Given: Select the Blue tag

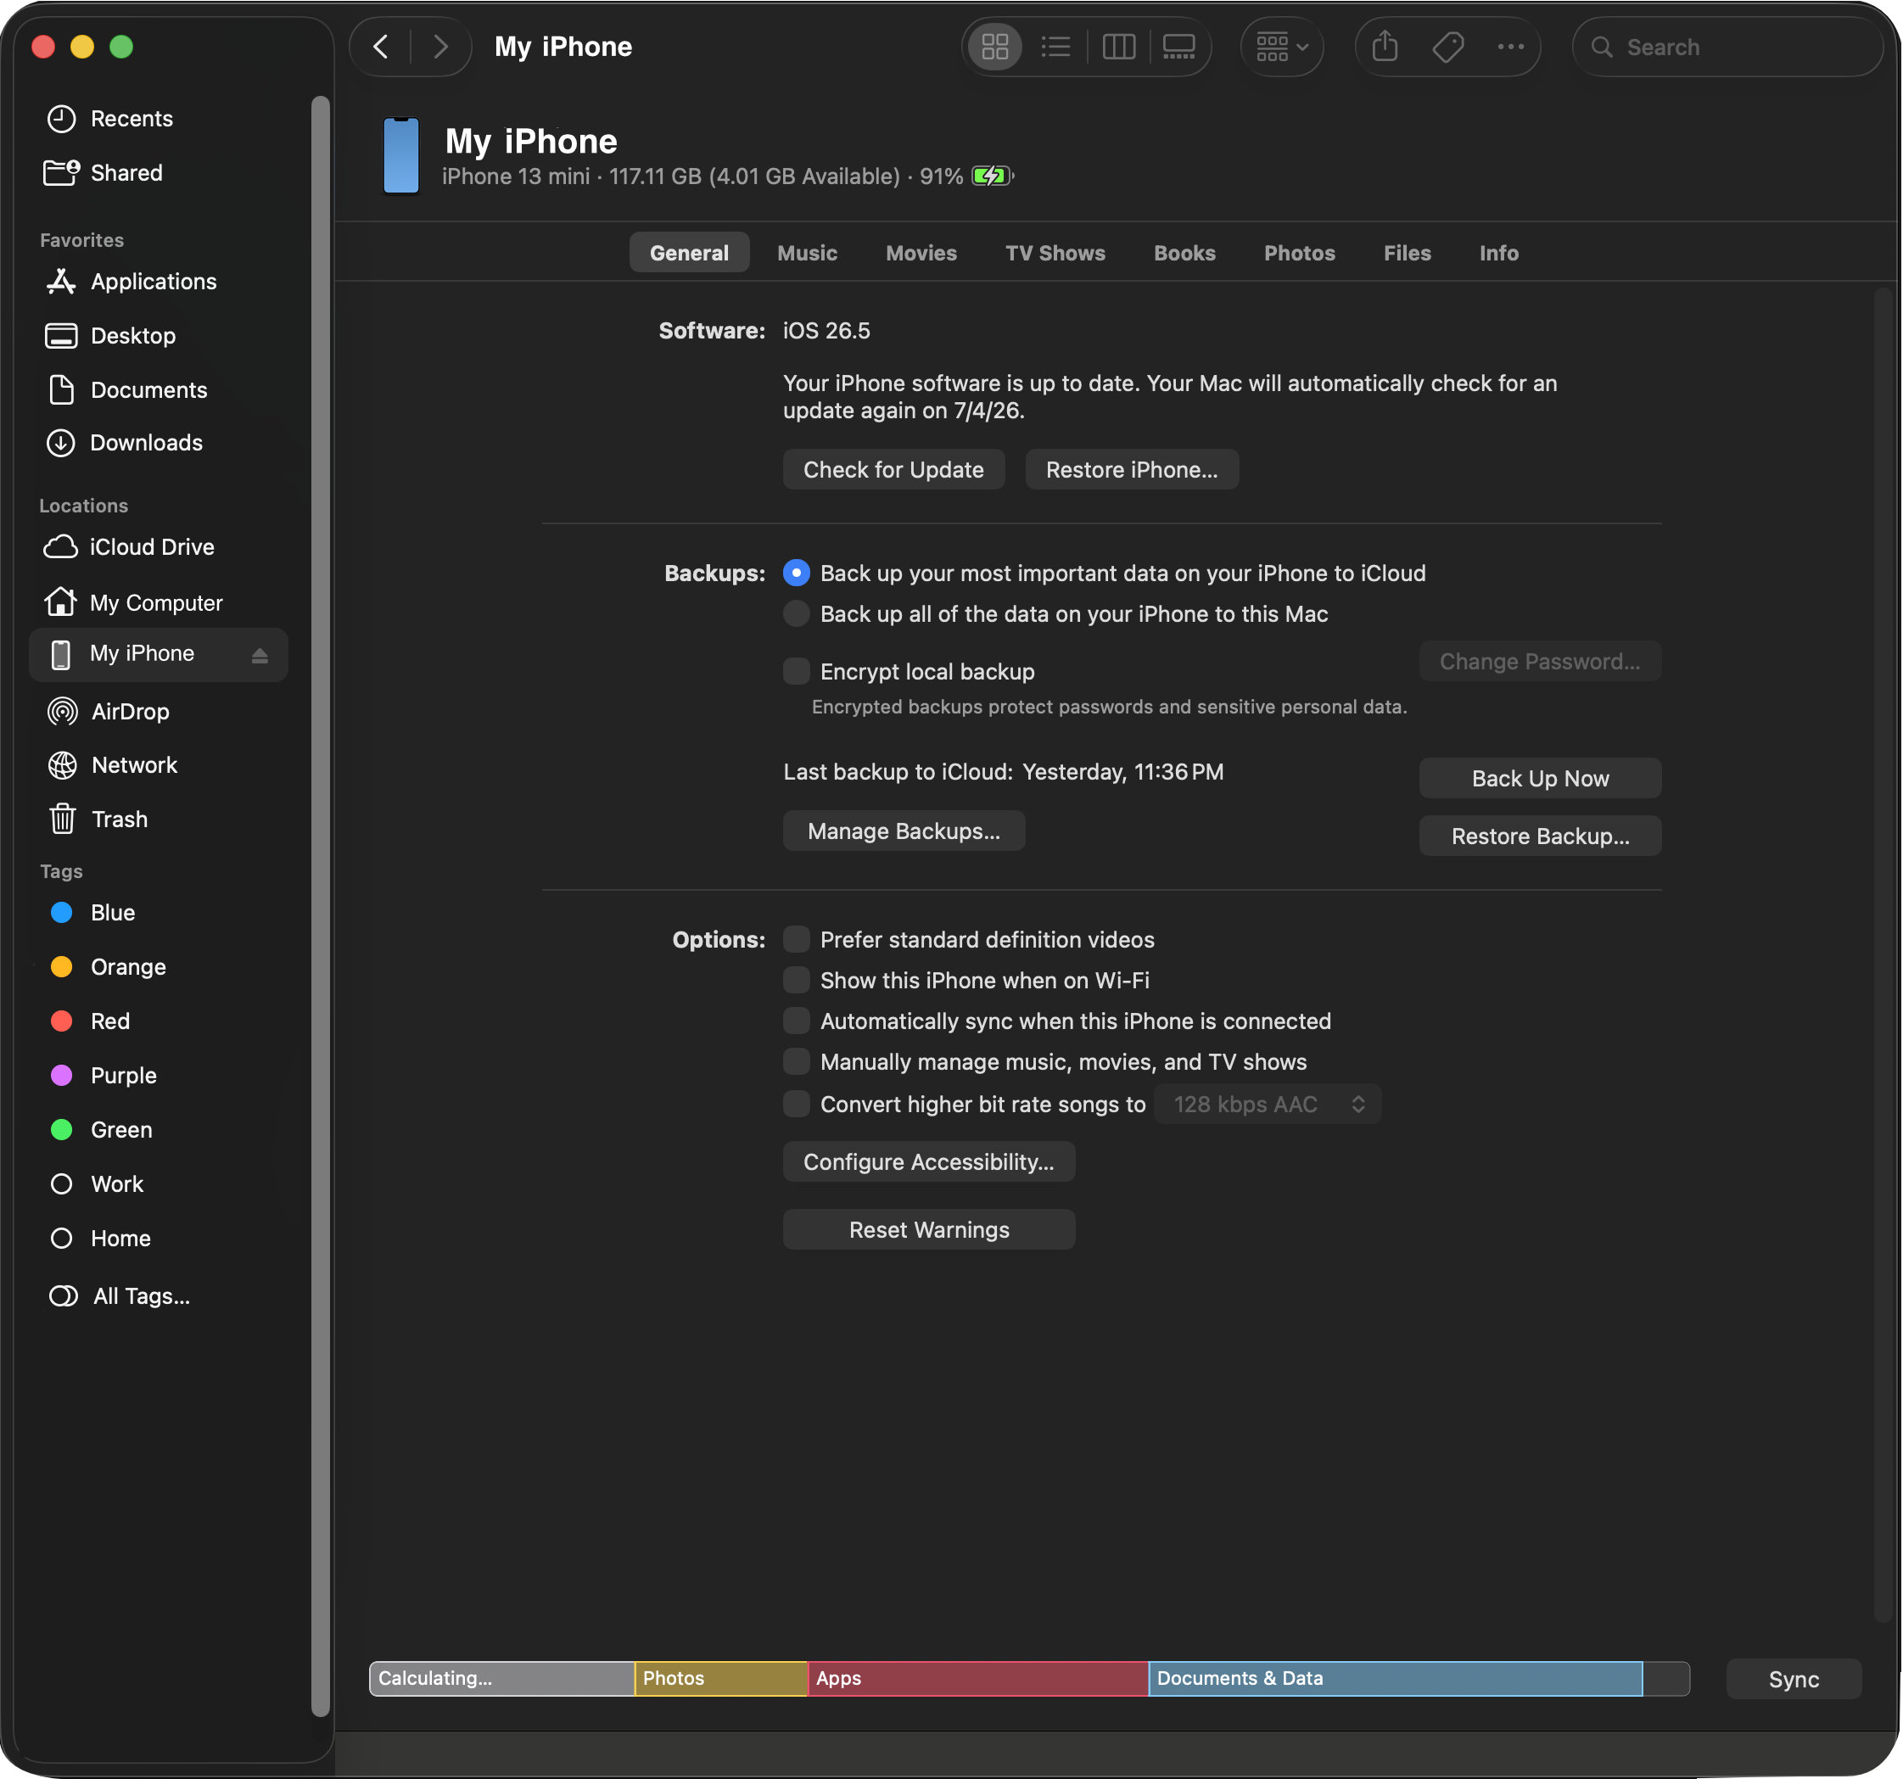Looking at the screenshot, I should tap(159, 913).
